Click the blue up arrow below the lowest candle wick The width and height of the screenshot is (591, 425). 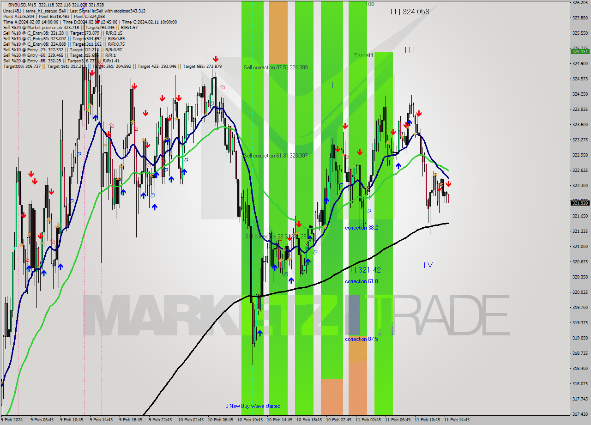[260, 333]
